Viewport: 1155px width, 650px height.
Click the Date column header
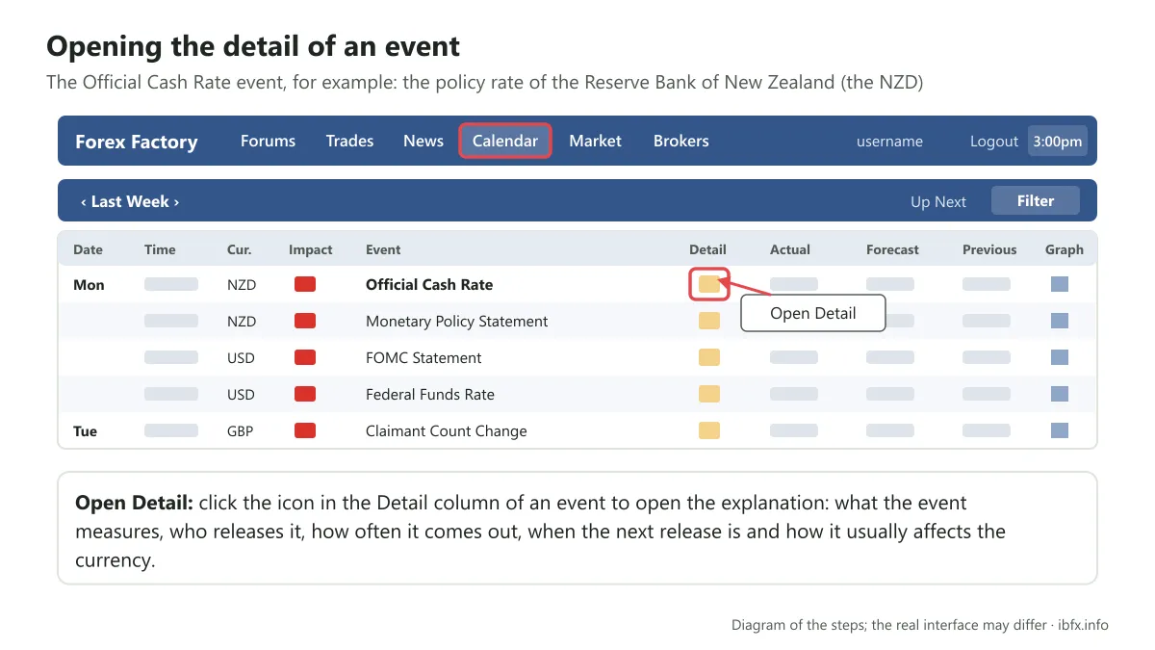[88, 249]
